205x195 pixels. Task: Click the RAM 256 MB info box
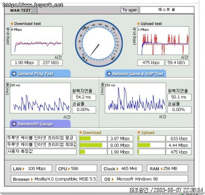click(167, 168)
